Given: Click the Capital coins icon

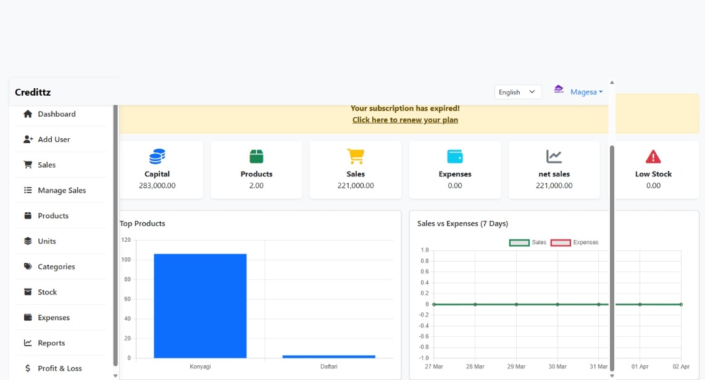Looking at the screenshot, I should (x=157, y=157).
